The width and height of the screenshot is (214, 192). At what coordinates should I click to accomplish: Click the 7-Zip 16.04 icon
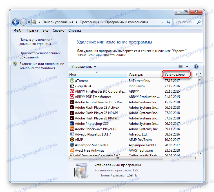coord(72,86)
